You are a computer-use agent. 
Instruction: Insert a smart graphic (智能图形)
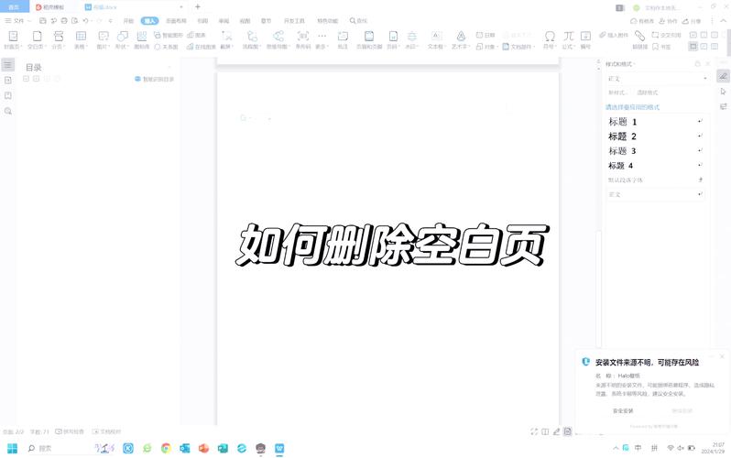(x=169, y=35)
